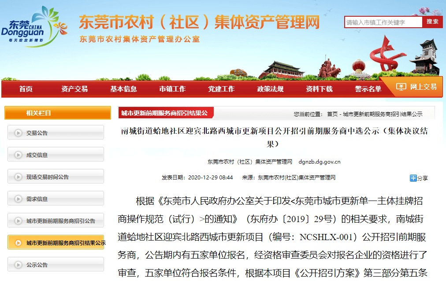
Task: Click the arrow icon beside 城市更新前期服务商招引结果公示
Action: [x=18, y=243]
